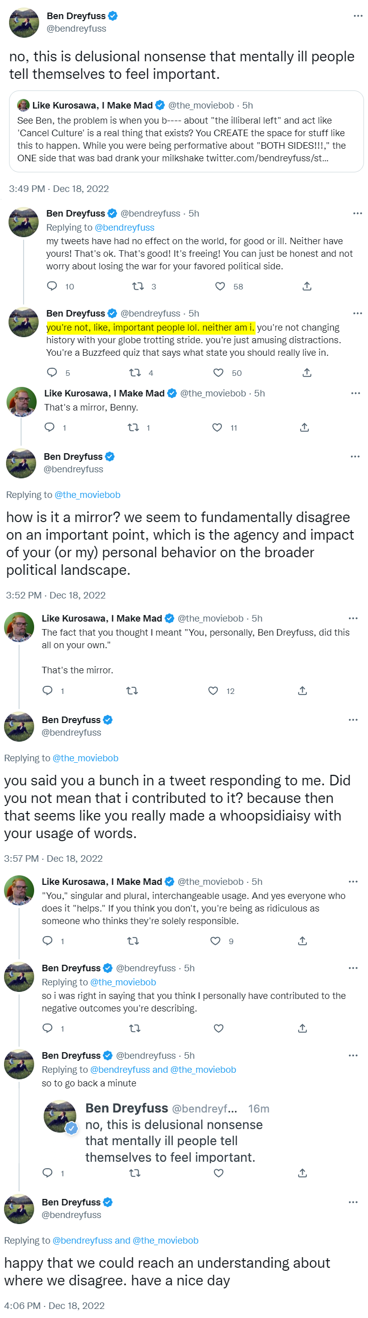Viewport: 368px width, 1318px height.
Task: Reply to tweet with 10 comments
Action: (52, 286)
